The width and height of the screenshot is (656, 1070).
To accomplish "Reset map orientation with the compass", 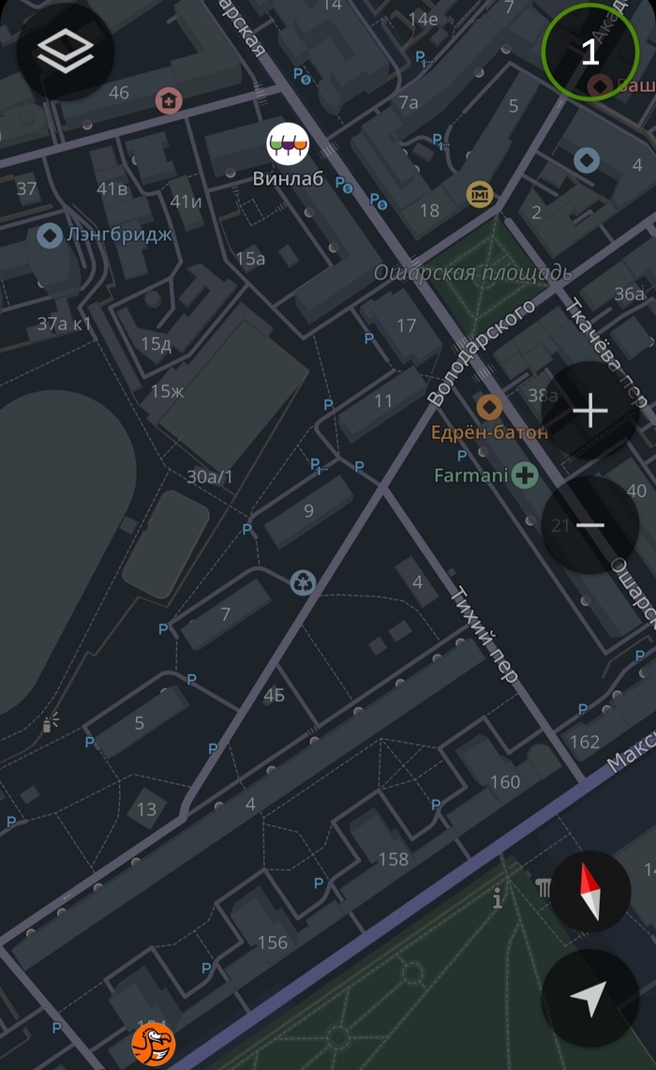I will (x=589, y=891).
